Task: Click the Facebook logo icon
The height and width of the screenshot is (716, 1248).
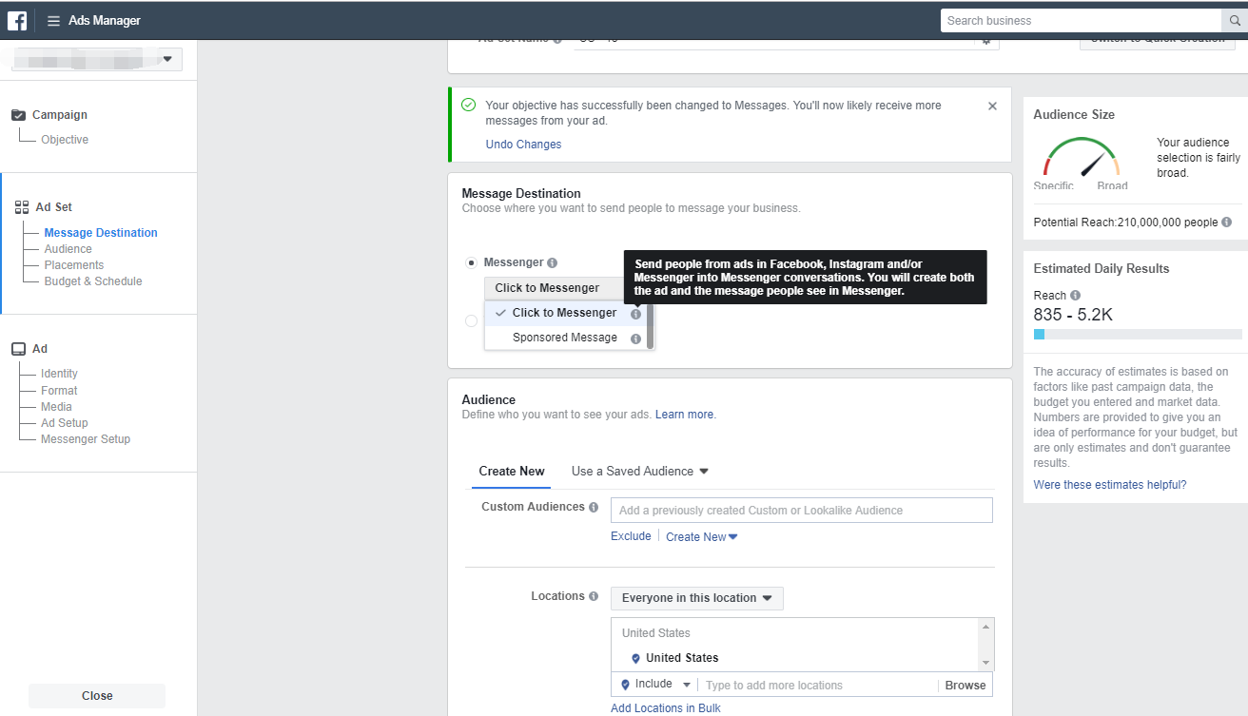Action: click(x=17, y=20)
